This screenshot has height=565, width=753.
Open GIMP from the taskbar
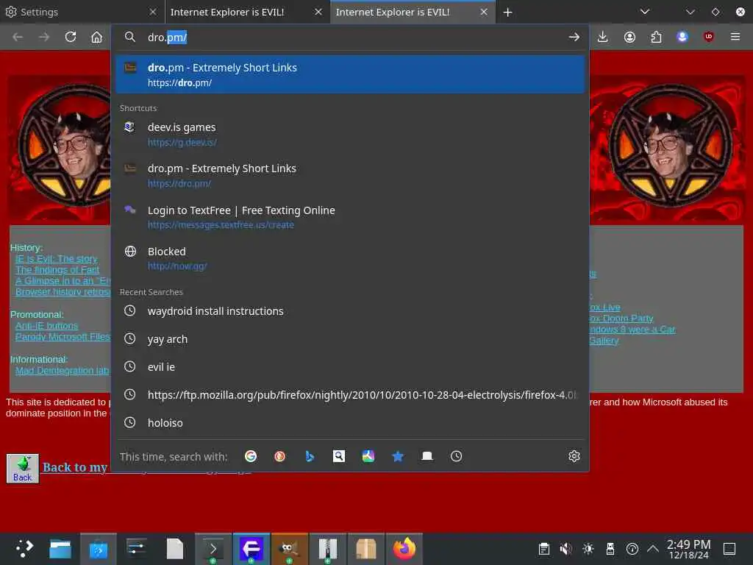(x=290, y=549)
